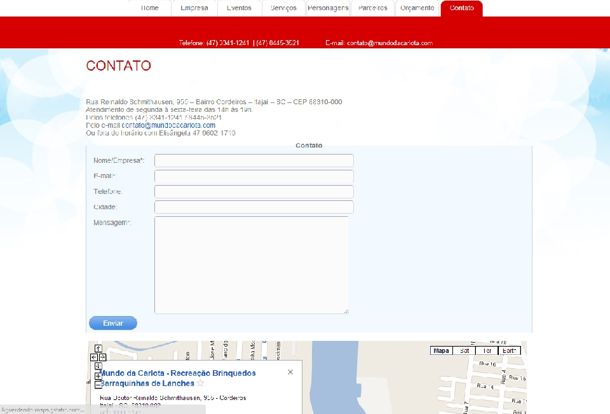This screenshot has height=414, width=610.
Task: Click inside the Mensagem text area
Action: tap(252, 265)
